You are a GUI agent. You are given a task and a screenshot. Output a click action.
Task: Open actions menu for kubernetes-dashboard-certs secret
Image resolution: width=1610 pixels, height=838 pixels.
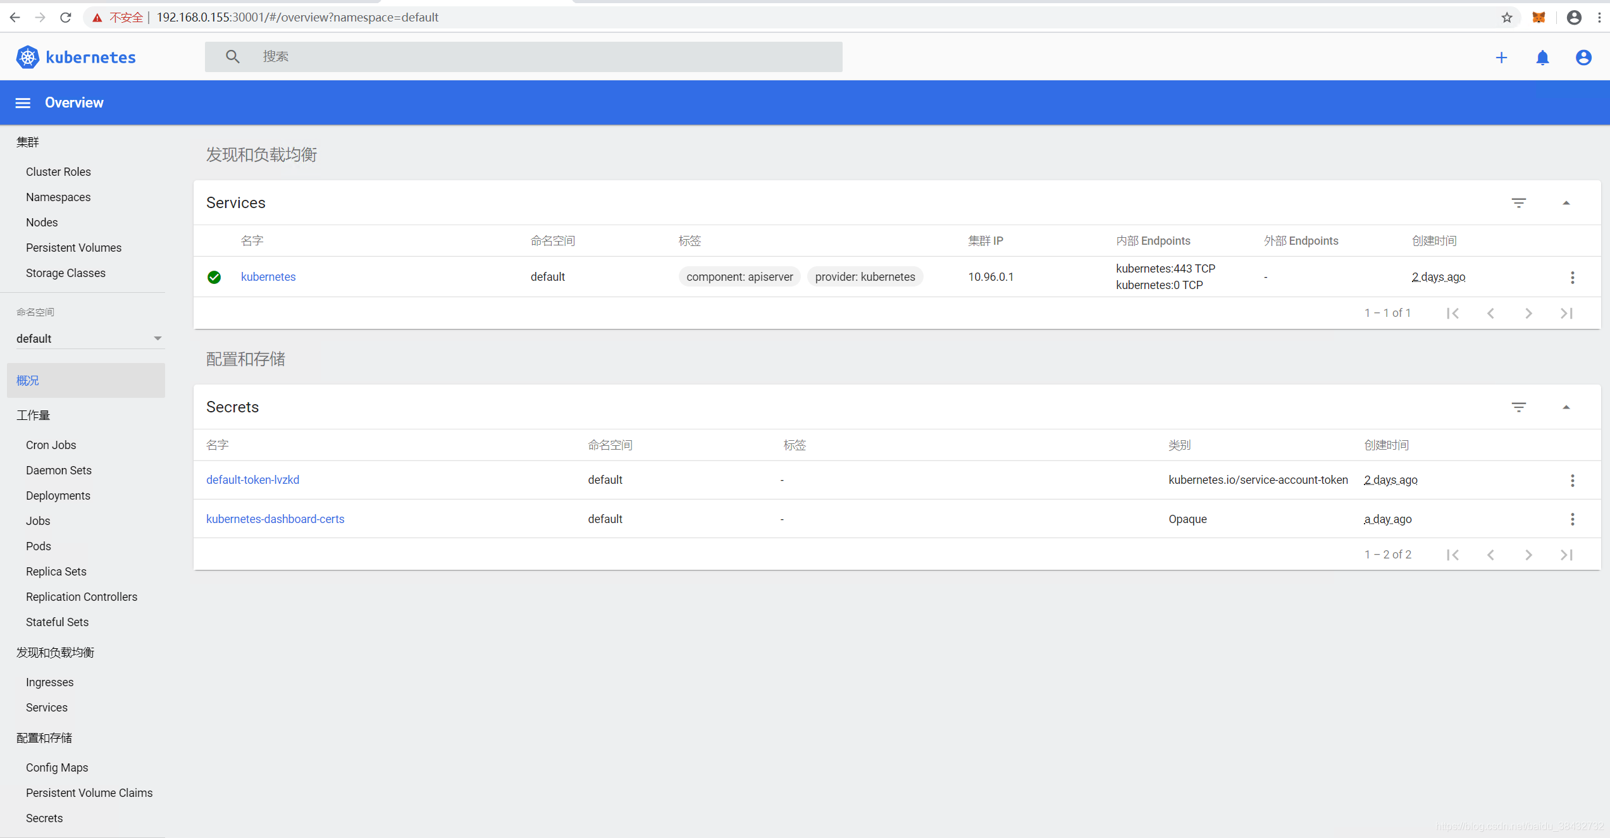pos(1572,519)
